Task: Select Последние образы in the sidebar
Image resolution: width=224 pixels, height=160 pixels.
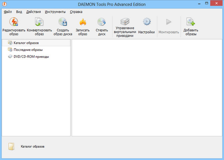Action: coord(28,50)
